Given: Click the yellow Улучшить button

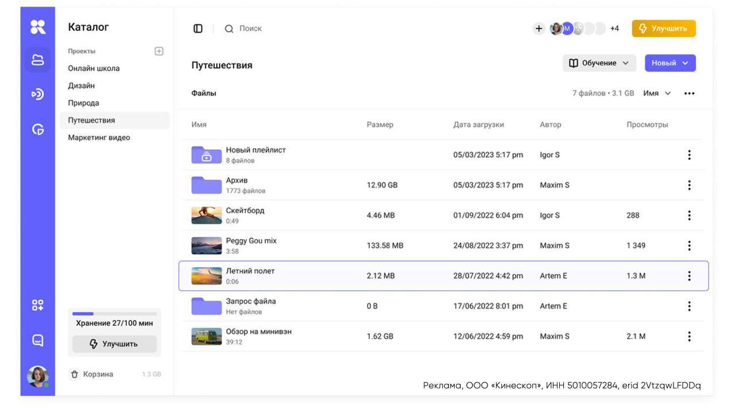Looking at the screenshot, I should [x=663, y=29].
